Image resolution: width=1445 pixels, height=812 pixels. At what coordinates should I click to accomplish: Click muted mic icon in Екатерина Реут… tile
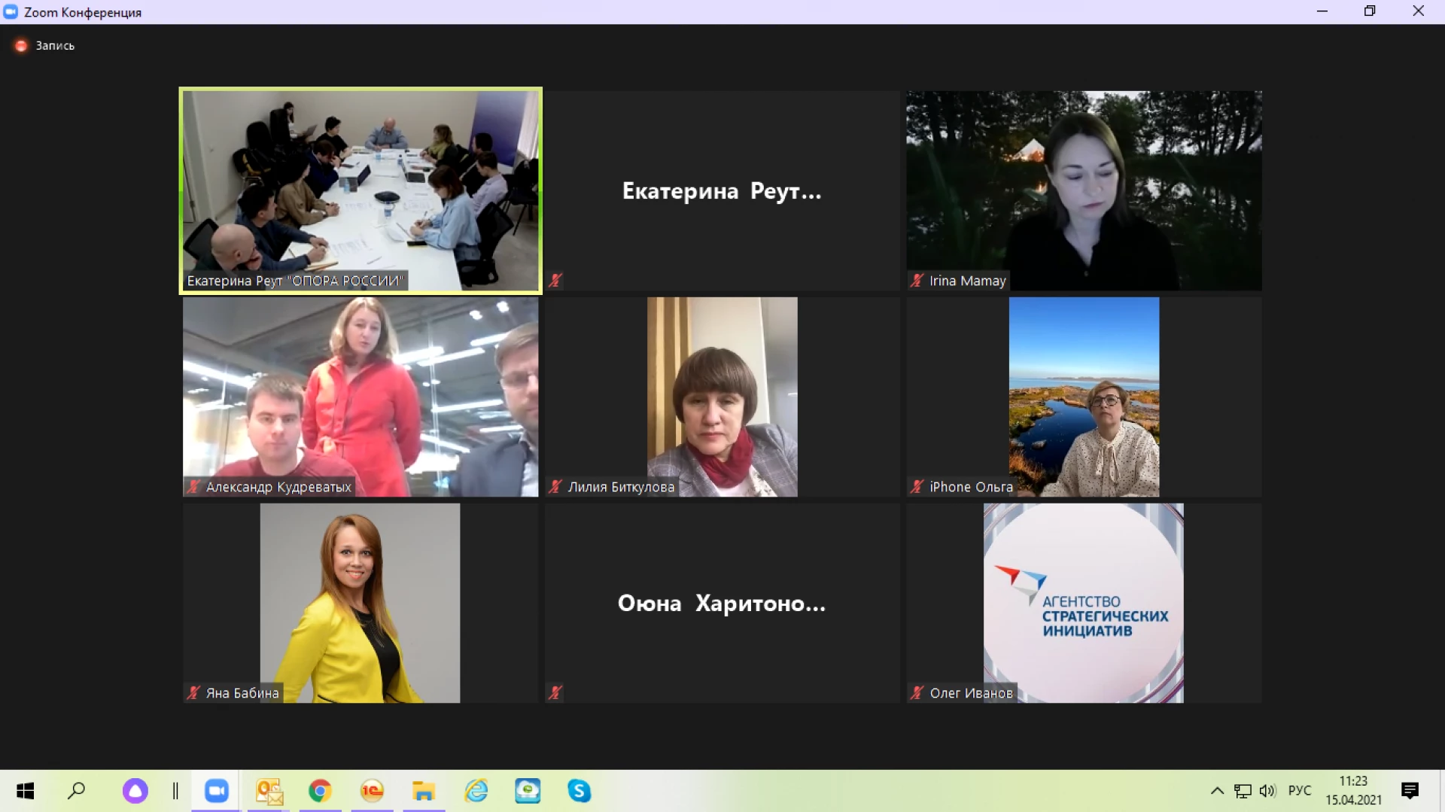click(555, 280)
